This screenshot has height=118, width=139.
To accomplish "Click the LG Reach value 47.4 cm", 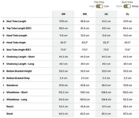I will pyautogui.click(x=106, y=106).
